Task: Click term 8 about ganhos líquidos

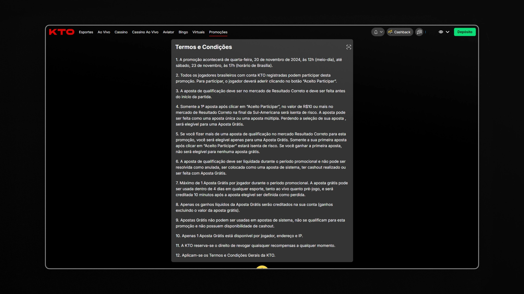Action: click(254, 207)
